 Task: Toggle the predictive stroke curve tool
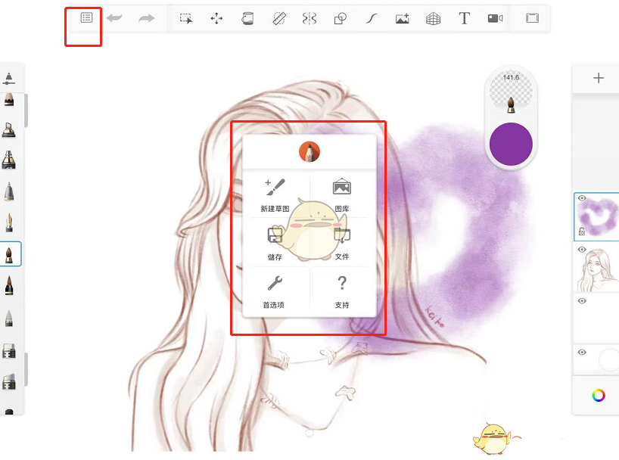(x=371, y=18)
